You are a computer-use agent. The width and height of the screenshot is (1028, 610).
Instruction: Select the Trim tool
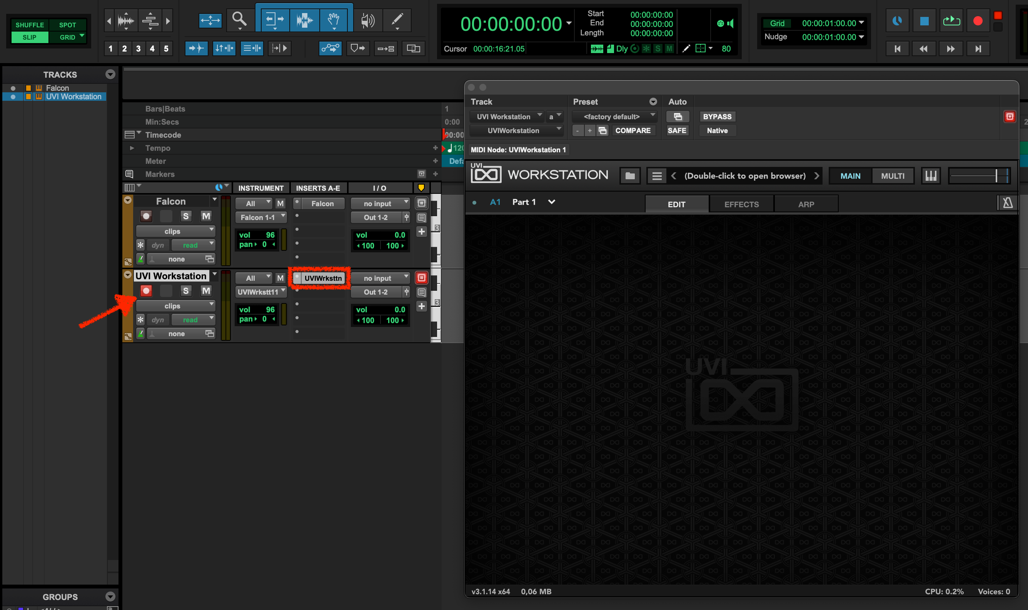pos(275,19)
